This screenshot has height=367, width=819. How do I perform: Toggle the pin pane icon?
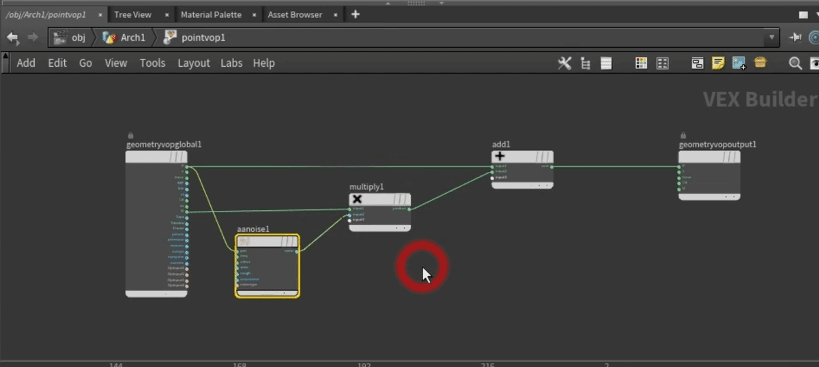coord(795,38)
